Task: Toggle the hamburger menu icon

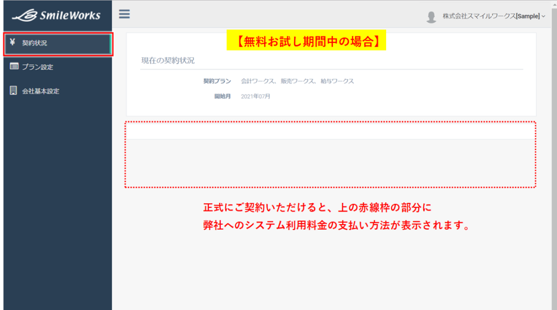Action: point(125,14)
